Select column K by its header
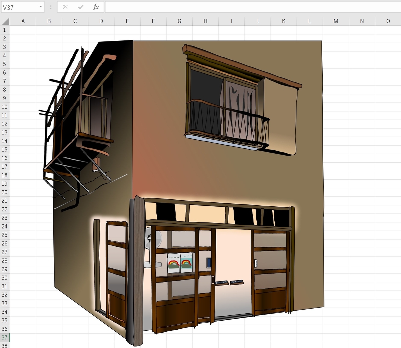The height and width of the screenshot is (348, 401). pos(284,21)
